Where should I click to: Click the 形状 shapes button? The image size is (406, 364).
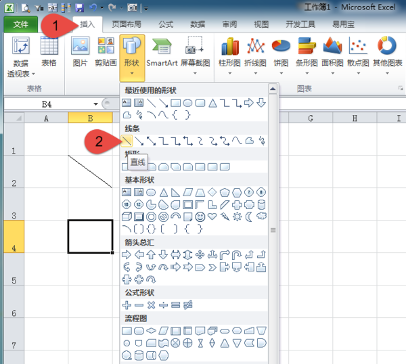tap(132, 58)
